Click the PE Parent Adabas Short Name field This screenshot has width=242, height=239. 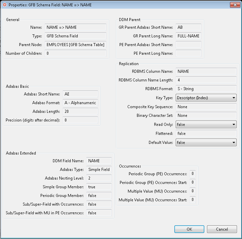click(188, 45)
